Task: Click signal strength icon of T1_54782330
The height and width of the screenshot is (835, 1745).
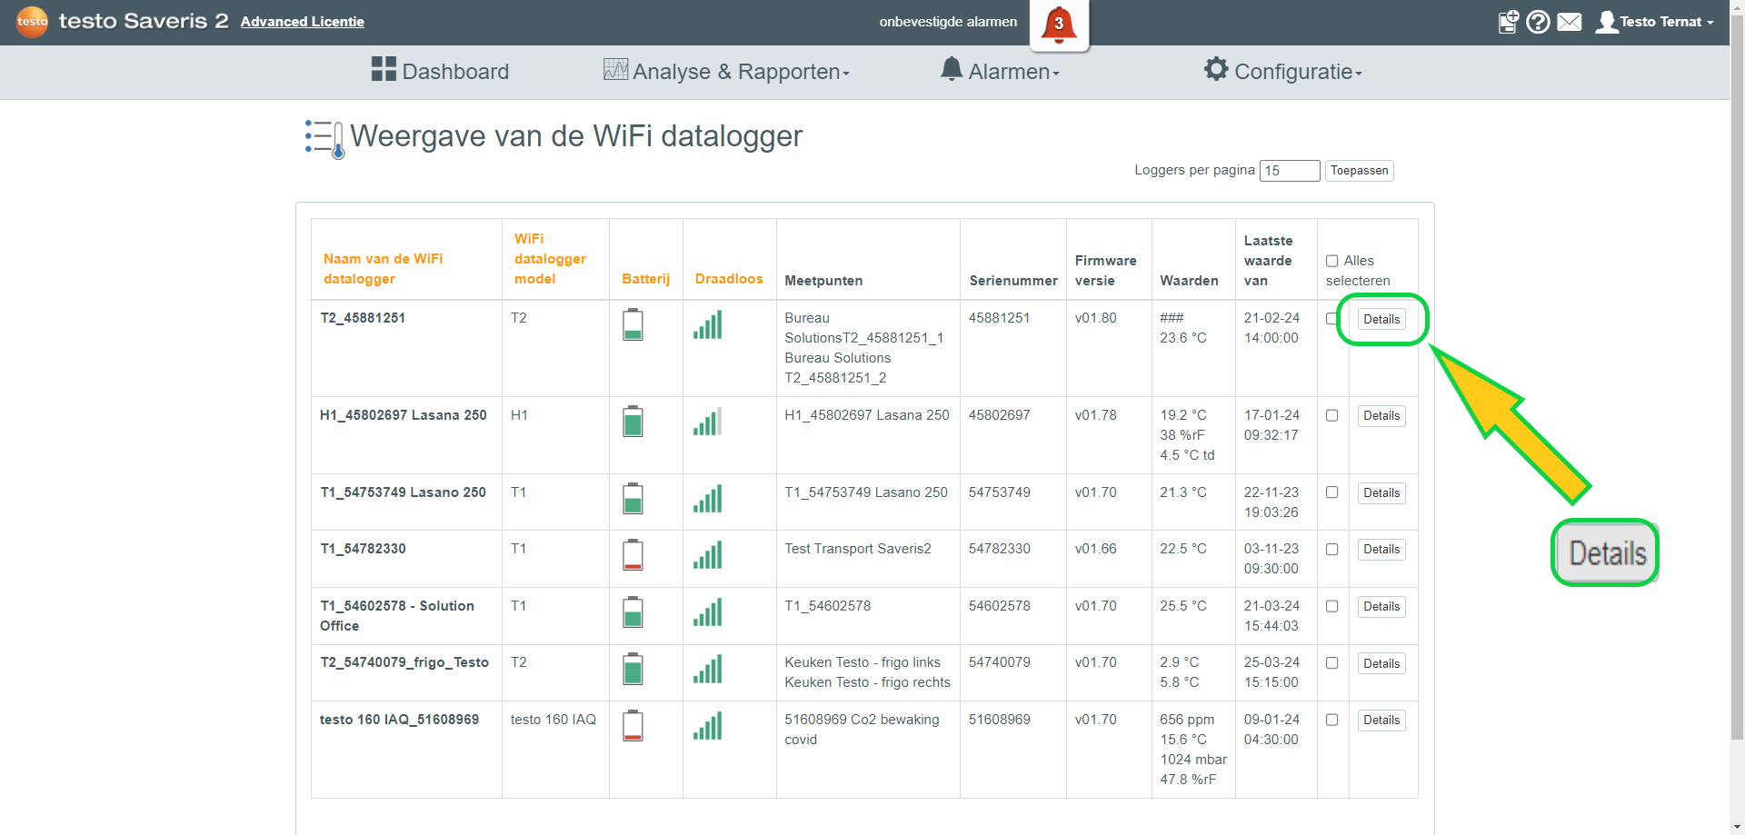Action: click(x=707, y=555)
